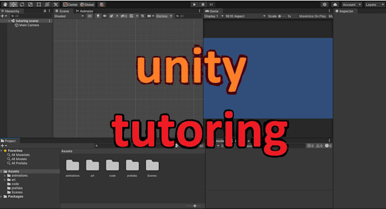Toggle scene grid visibility icon

click(x=132, y=16)
